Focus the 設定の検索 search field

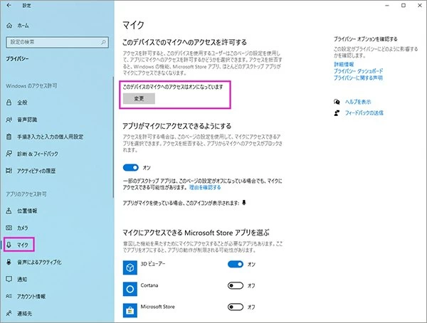[x=57, y=42]
